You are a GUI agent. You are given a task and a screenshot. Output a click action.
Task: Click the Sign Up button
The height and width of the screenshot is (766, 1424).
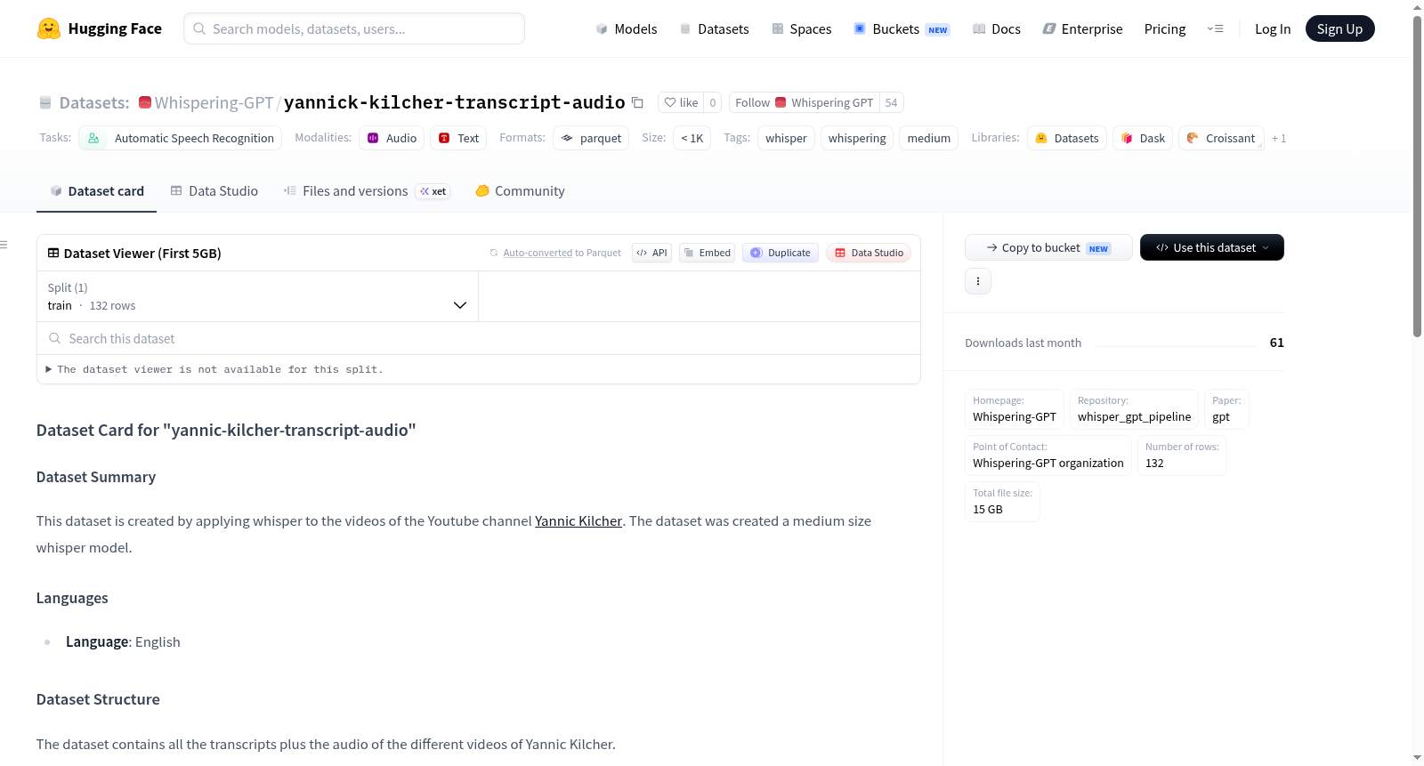[1339, 28]
